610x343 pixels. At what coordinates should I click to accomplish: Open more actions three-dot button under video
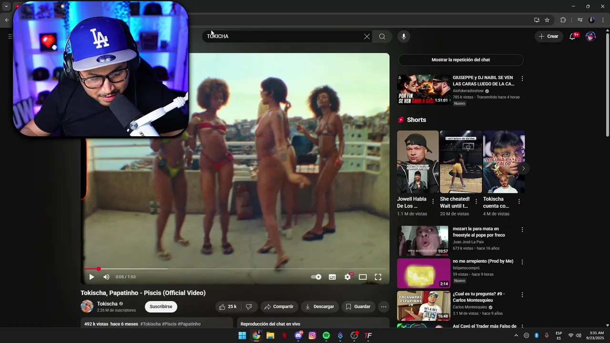[x=384, y=307]
